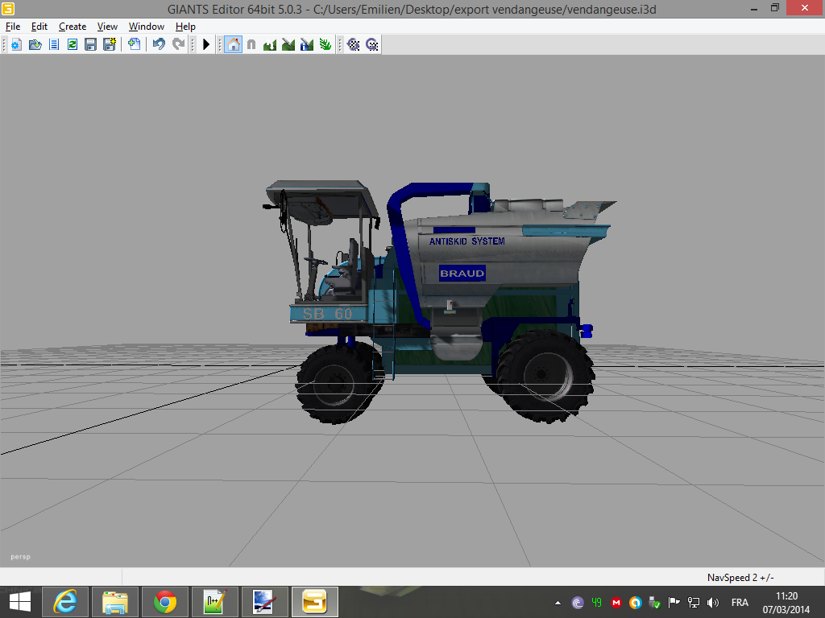
Task: Start the scene with the black Play arrow
Action: click(206, 45)
